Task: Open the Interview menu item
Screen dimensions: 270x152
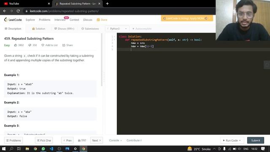Action: (60, 20)
